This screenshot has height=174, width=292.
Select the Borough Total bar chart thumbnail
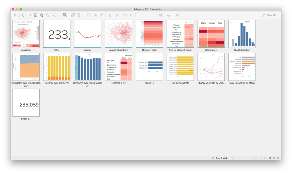point(149,34)
